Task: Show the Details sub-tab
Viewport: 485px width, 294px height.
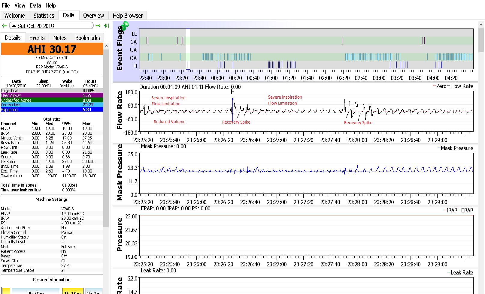Action: (13, 37)
